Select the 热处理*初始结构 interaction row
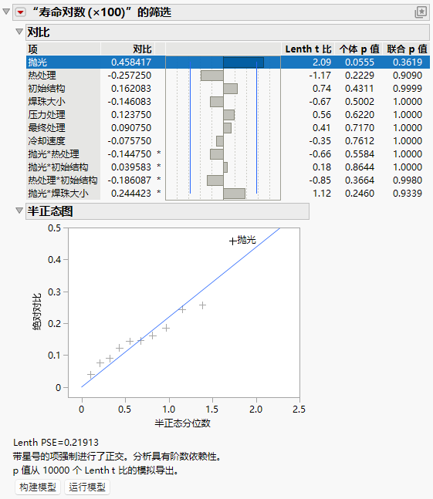The width and height of the screenshot is (433, 499). [x=228, y=180]
